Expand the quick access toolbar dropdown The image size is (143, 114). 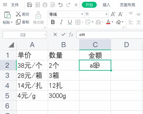coord(76,5)
